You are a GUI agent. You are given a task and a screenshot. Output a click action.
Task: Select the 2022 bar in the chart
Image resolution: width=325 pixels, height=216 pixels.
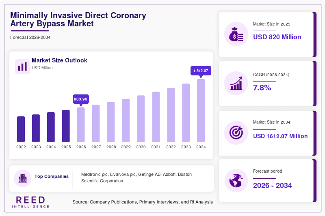(x=21, y=129)
